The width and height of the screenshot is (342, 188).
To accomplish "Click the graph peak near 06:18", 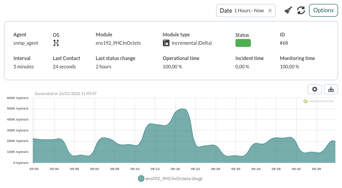I will (182, 109).
